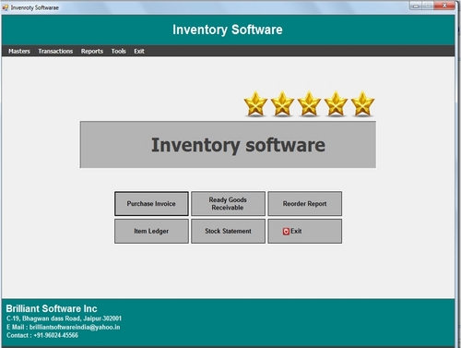Screen dimensions: 461x348
Task: Open the Purchase Invoice screen
Action: coord(151,204)
